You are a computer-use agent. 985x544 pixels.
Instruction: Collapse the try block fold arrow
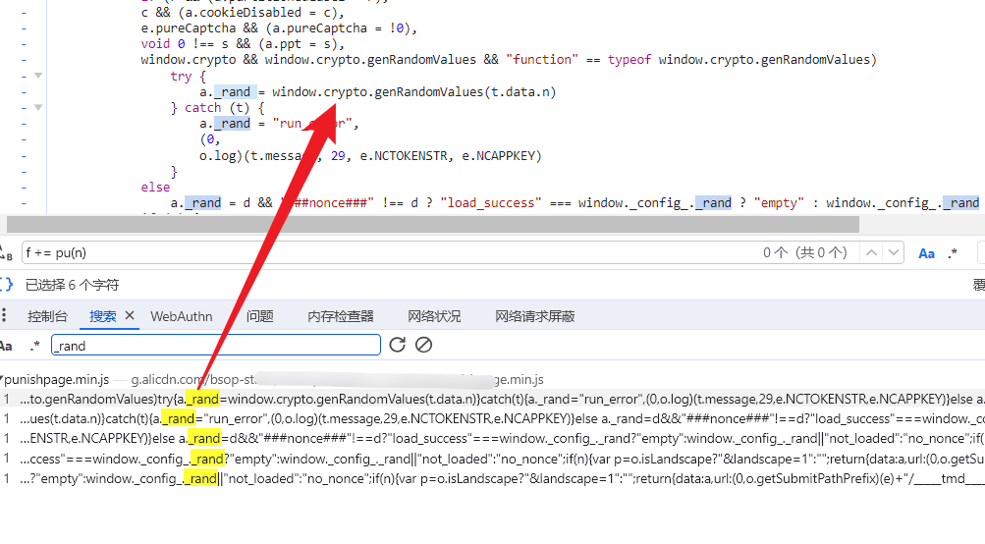(38, 76)
